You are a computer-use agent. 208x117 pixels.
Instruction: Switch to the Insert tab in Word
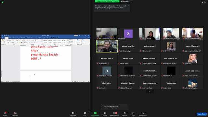10,38
